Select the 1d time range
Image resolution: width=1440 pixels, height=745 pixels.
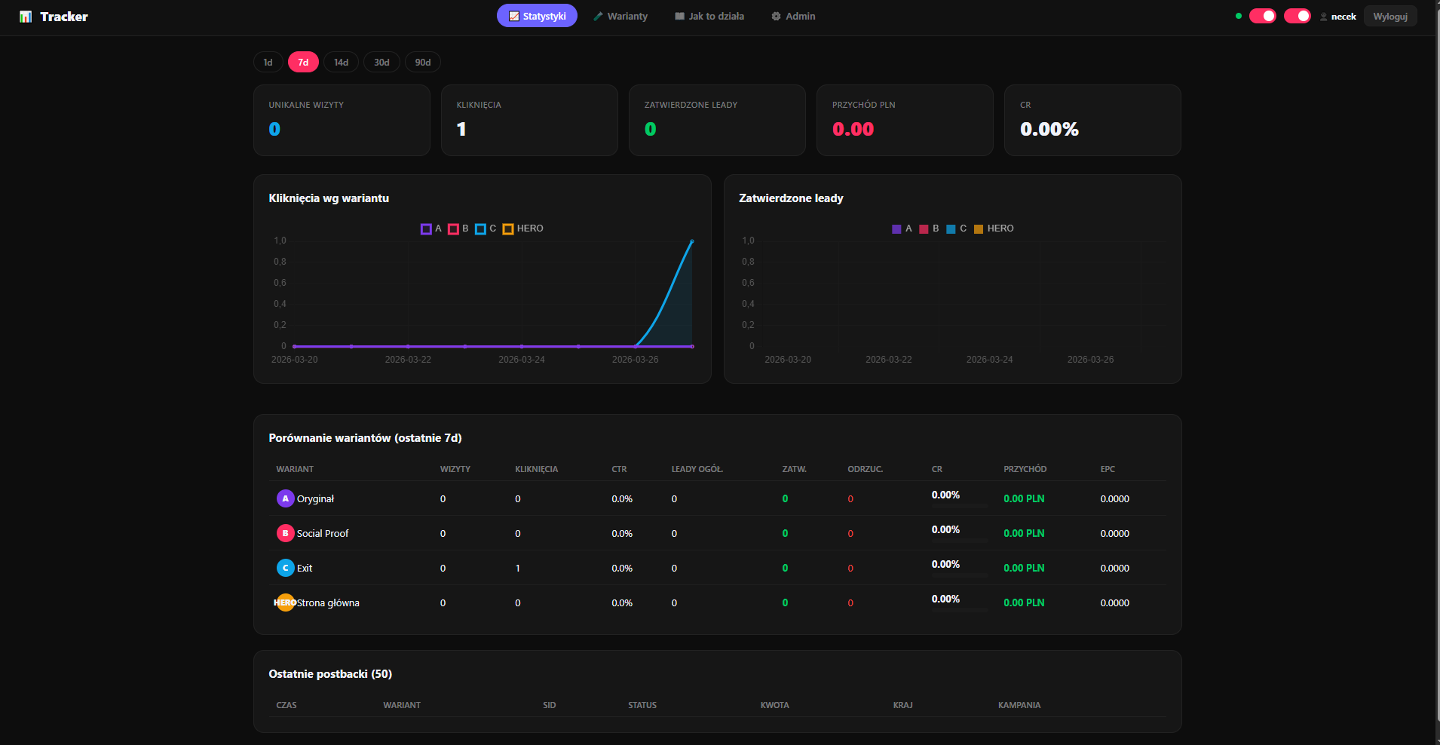(x=268, y=62)
